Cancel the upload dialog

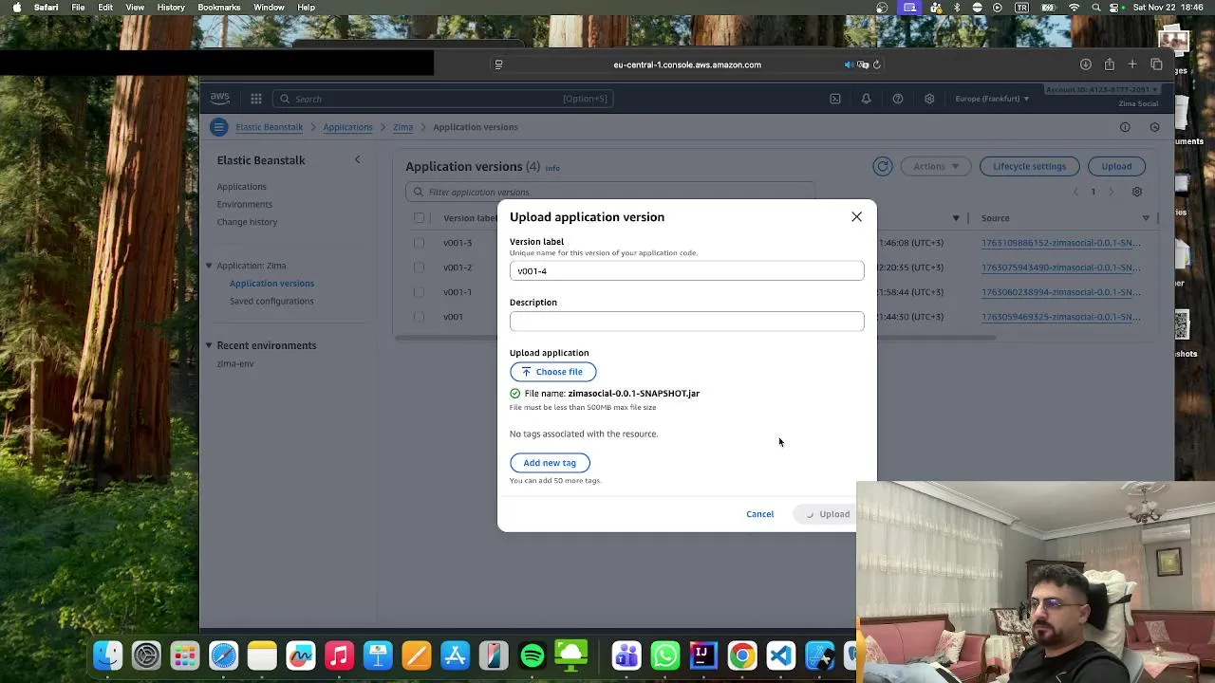coord(759,514)
